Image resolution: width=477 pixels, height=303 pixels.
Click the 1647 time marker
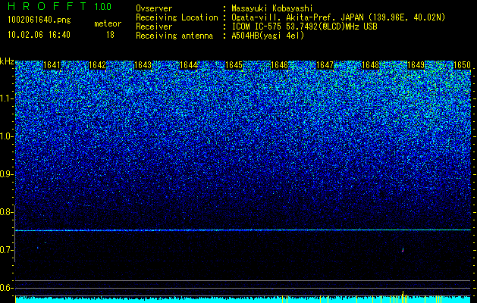coord(325,65)
